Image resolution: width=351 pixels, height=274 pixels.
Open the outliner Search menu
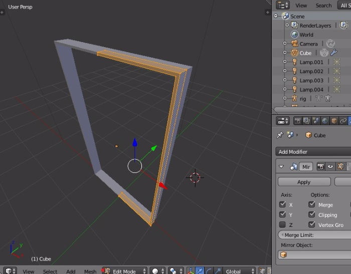coord(323,6)
